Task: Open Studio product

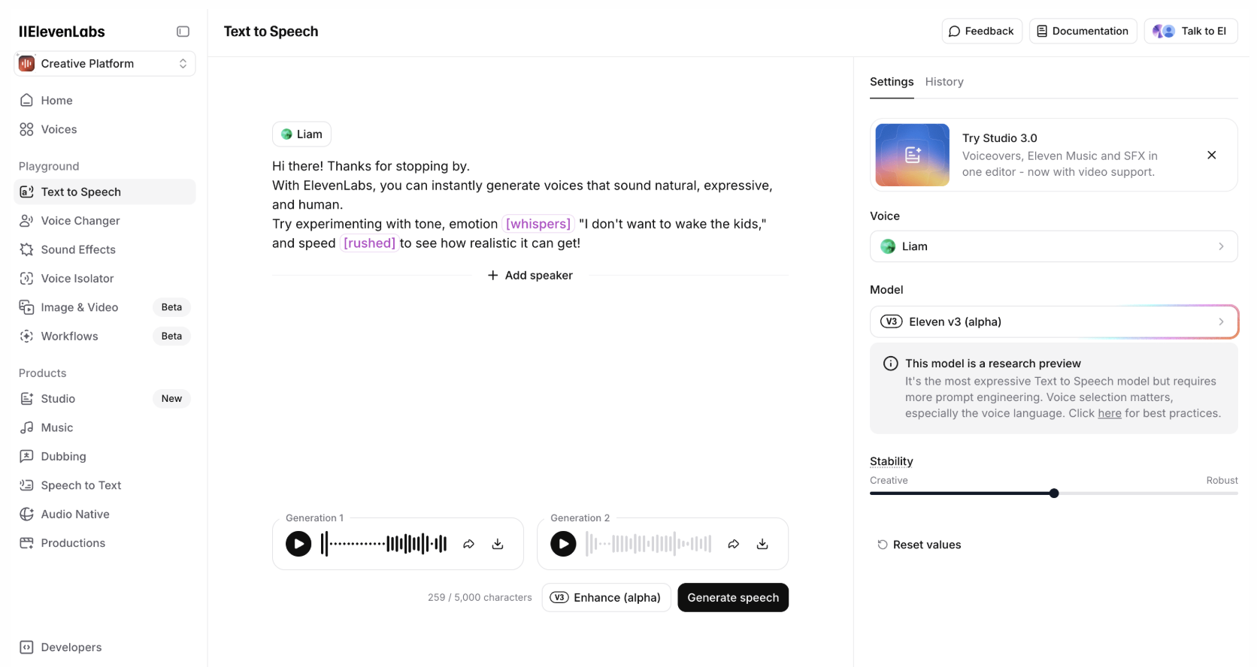Action: [104, 399]
